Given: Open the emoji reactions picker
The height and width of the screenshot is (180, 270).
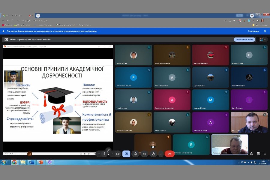Looking at the screenshot, I should tap(135, 154).
